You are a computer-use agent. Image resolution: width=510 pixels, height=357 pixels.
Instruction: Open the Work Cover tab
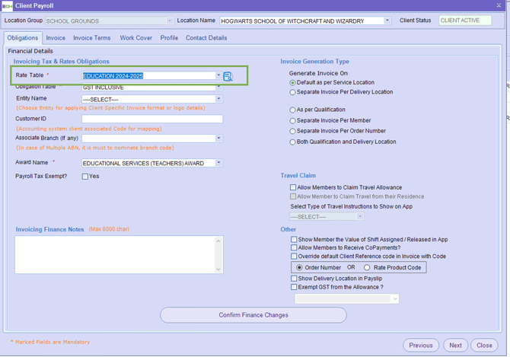pos(135,38)
